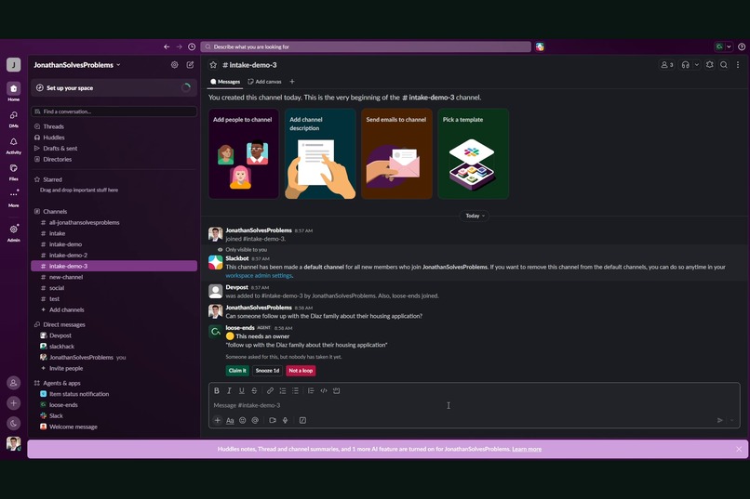The image size is (750, 499).
Task: Open Files in the left rail
Action: pyautogui.click(x=13, y=172)
